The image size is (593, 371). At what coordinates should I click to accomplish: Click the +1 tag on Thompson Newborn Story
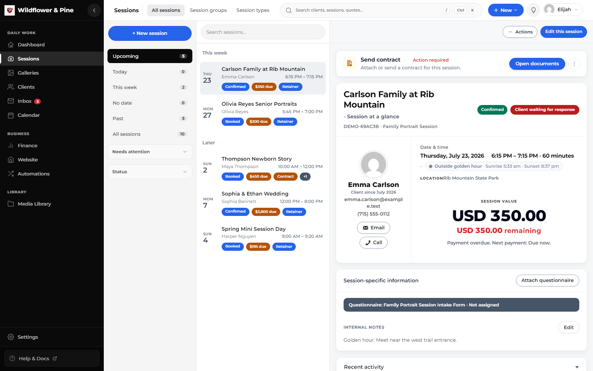pyautogui.click(x=305, y=177)
